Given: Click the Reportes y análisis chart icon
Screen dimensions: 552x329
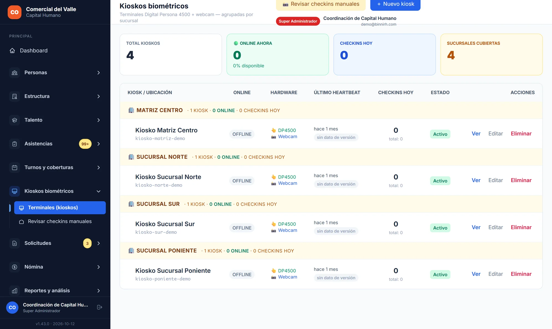Looking at the screenshot, I should tap(15, 290).
